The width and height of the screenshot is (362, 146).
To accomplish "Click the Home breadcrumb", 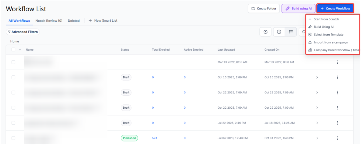I will 15,41.
